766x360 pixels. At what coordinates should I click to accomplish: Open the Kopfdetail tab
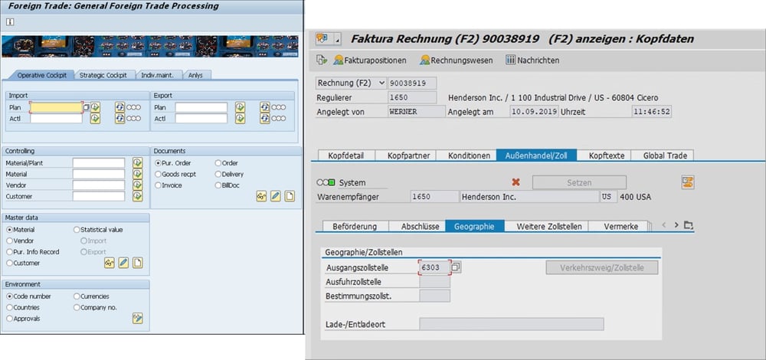(346, 155)
